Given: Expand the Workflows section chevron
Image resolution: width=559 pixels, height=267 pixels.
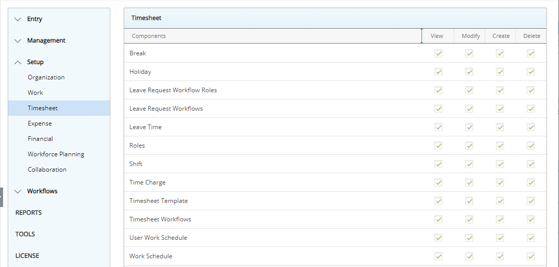Looking at the screenshot, I should (18, 192).
